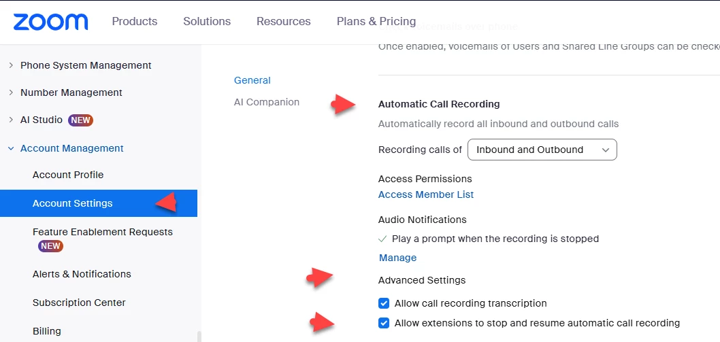Open the Solutions menu
This screenshot has height=342, width=720.
pos(207,22)
